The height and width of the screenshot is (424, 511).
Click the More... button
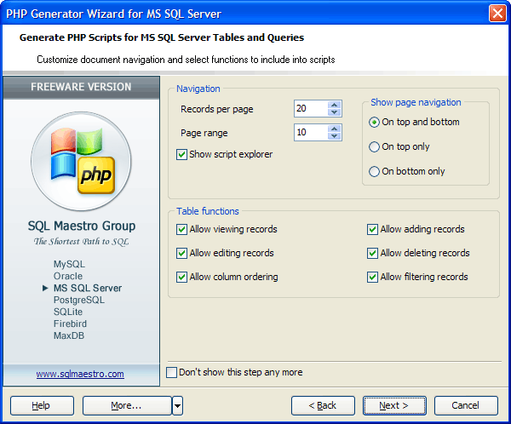tap(127, 405)
